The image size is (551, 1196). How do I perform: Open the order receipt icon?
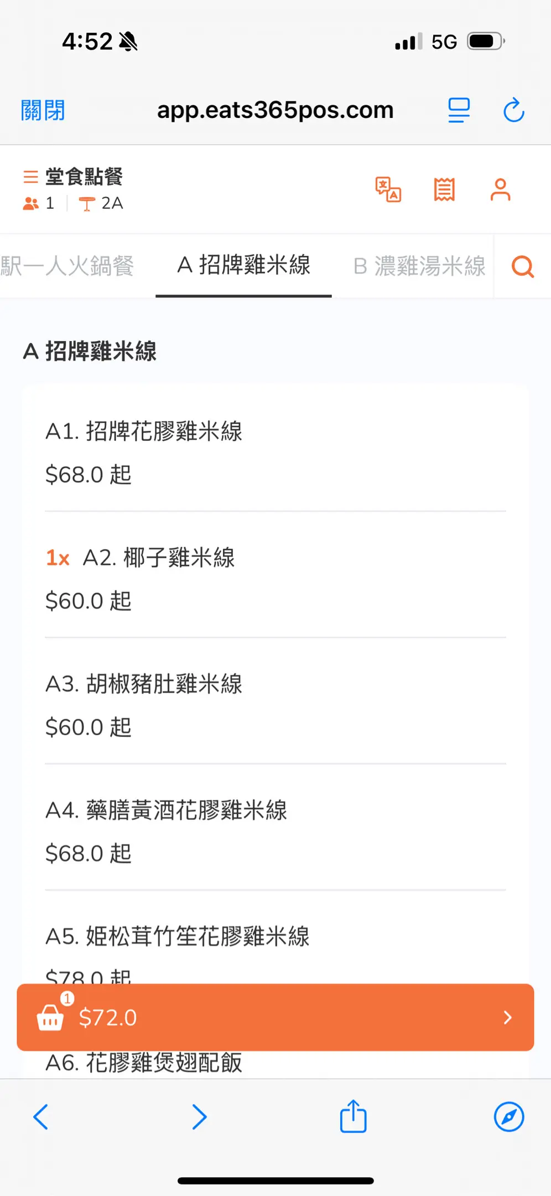point(444,189)
